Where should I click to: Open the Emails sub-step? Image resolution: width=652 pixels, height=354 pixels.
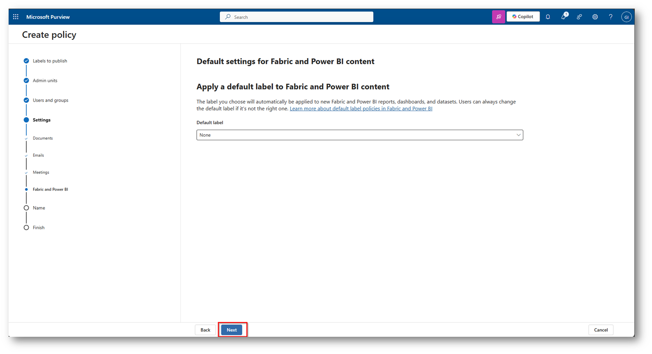[38, 155]
